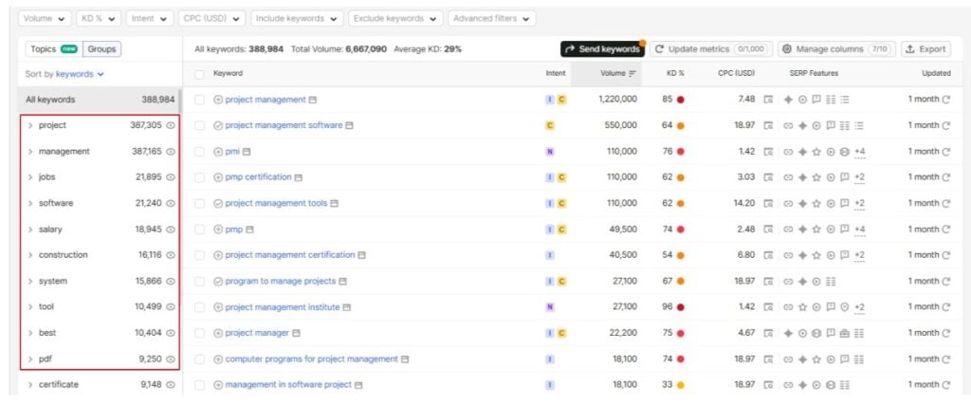Click Navigational intent badge for pmi

point(549,151)
